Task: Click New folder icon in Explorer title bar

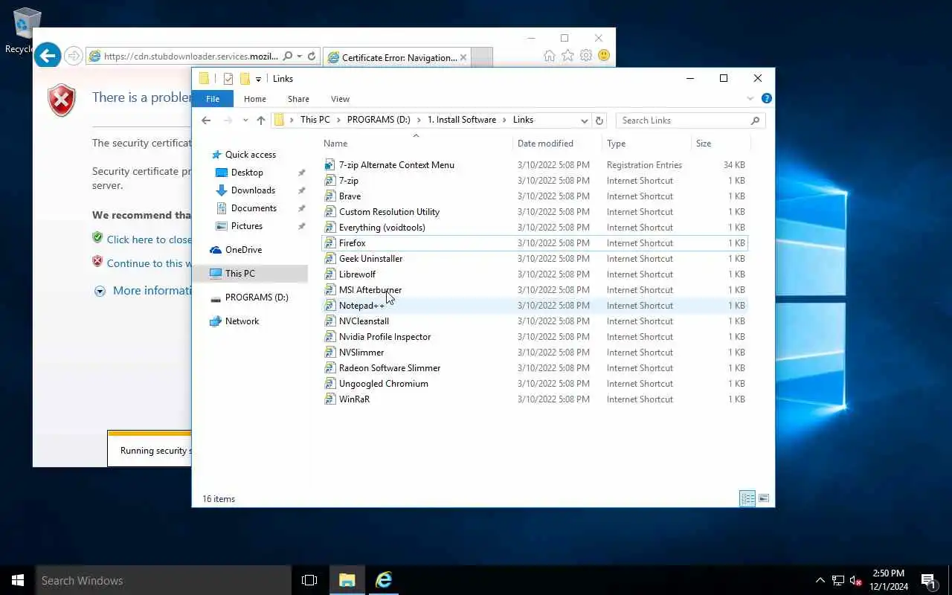Action: pos(244,79)
